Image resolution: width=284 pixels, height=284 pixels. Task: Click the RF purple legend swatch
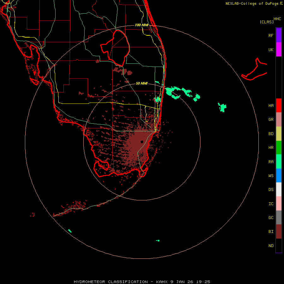coord(279,35)
